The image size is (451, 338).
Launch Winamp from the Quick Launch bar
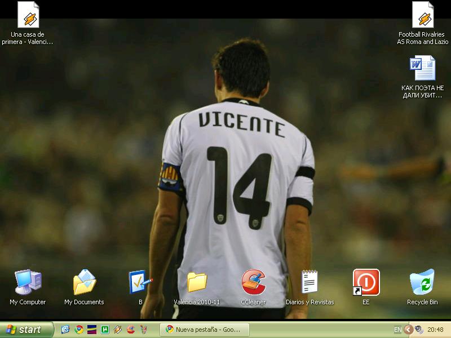tap(118, 330)
